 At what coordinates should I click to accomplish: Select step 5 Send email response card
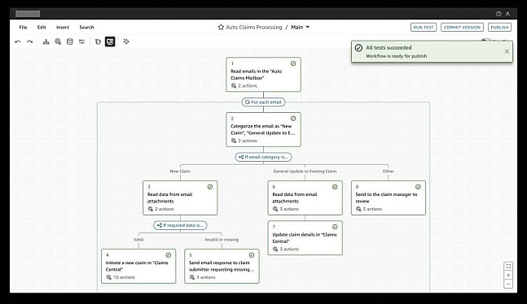[x=222, y=266]
